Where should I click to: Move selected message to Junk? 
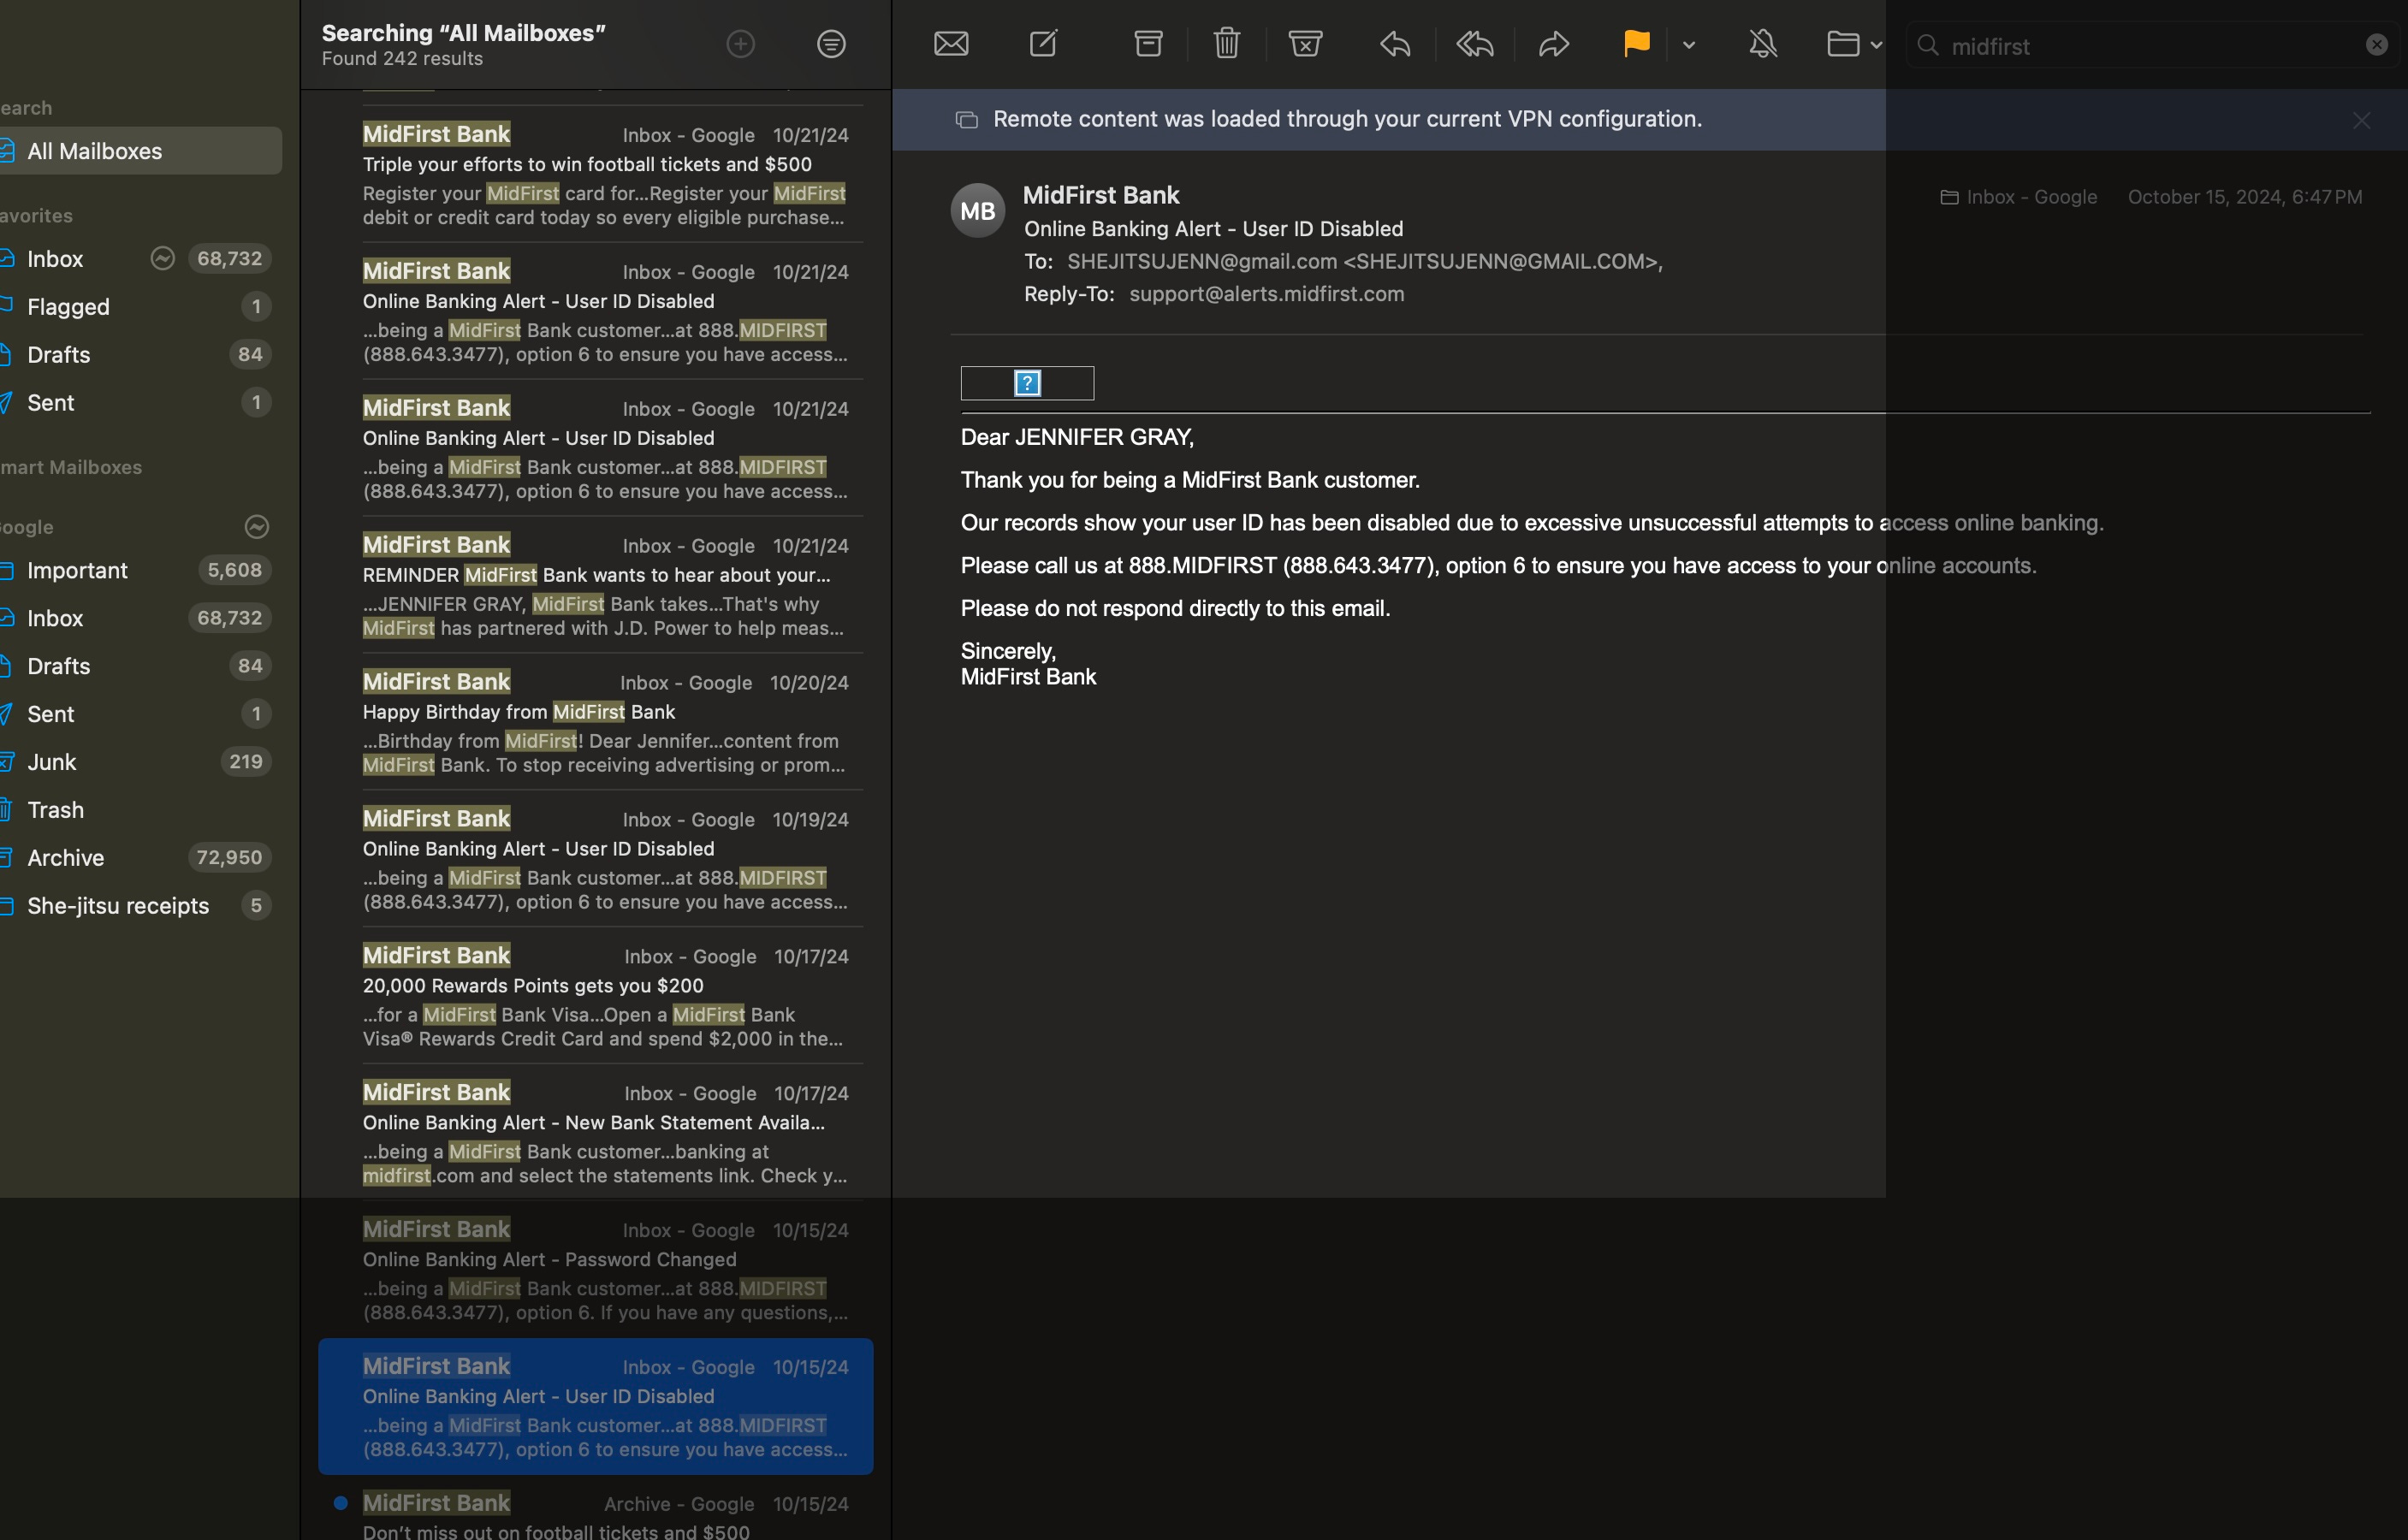point(1305,44)
